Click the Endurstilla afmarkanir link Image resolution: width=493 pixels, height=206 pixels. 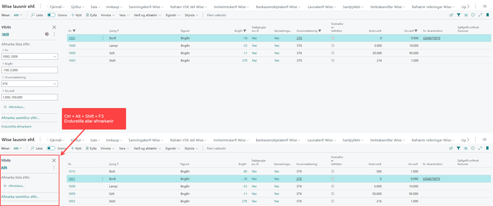coord(17,127)
